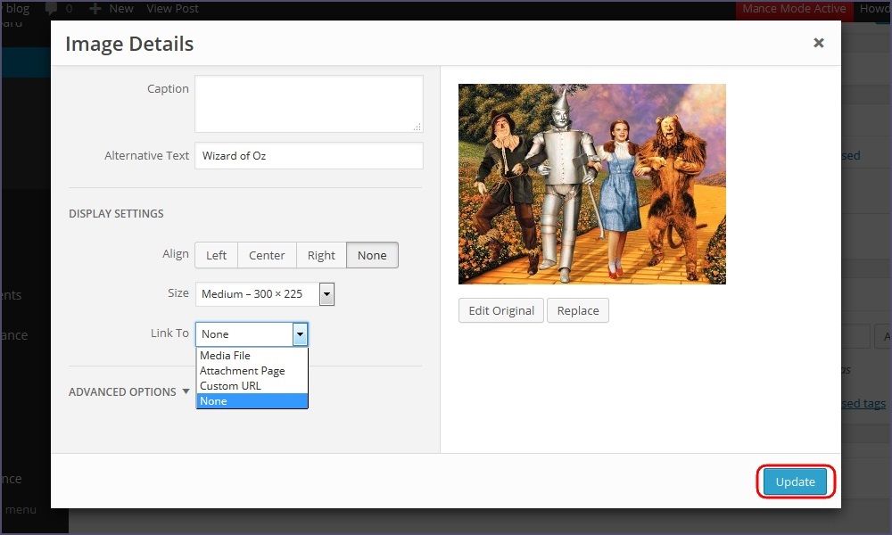Select Media File from Link To list
892x535 pixels.
[x=225, y=356]
